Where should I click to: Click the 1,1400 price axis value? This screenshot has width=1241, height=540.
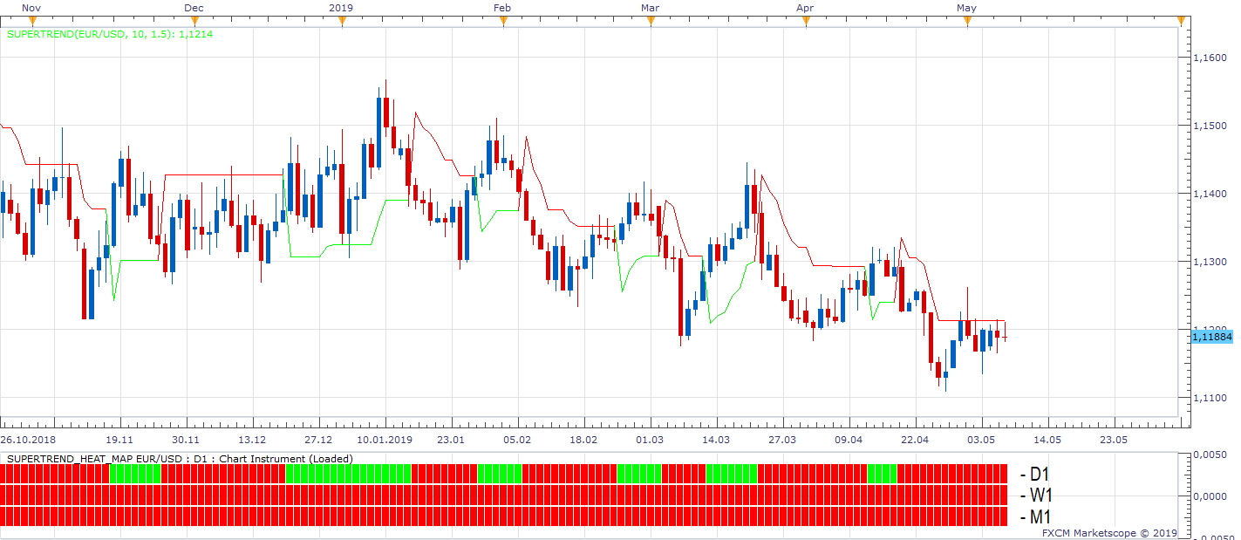pos(1209,194)
